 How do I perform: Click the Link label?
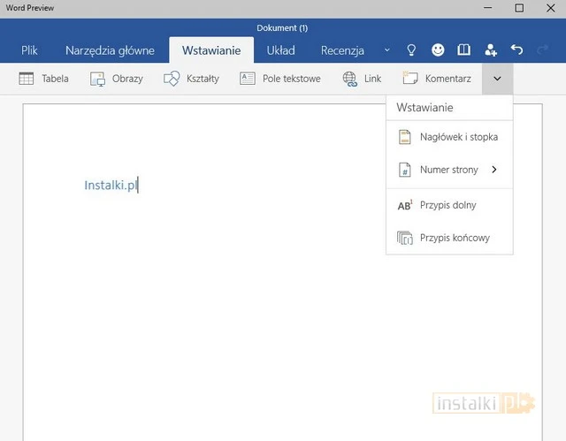tap(372, 79)
